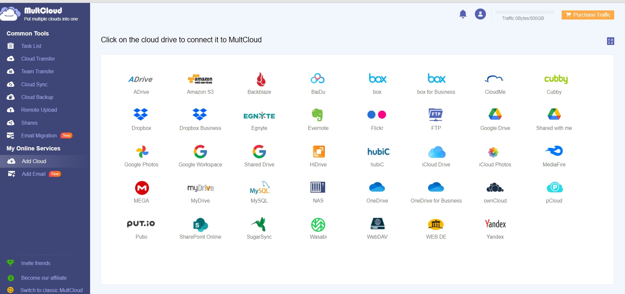625x294 pixels.
Task: Connect Evernote elephant icon
Action: click(318, 115)
